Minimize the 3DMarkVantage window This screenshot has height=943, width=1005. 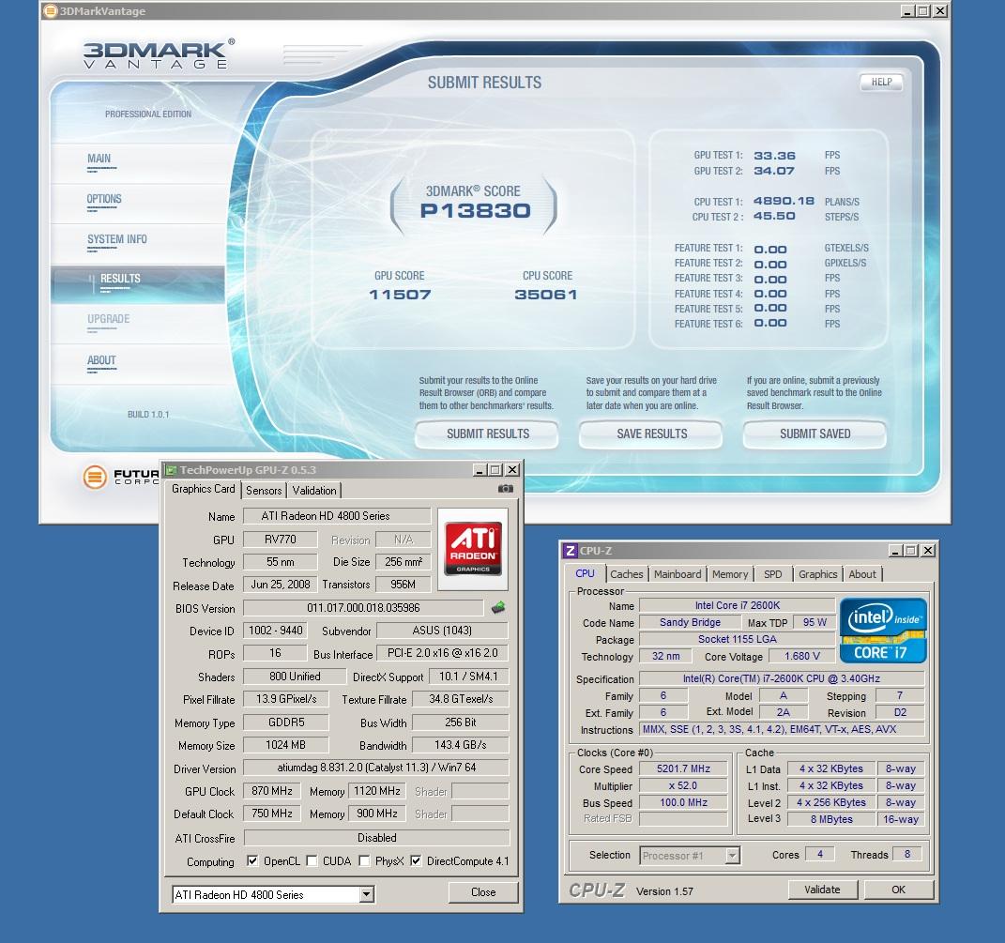(906, 11)
